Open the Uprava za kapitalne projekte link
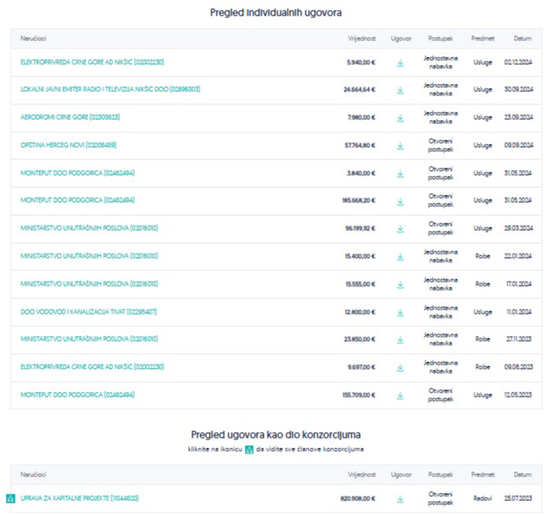The width and height of the screenshot is (556, 515). [79, 499]
